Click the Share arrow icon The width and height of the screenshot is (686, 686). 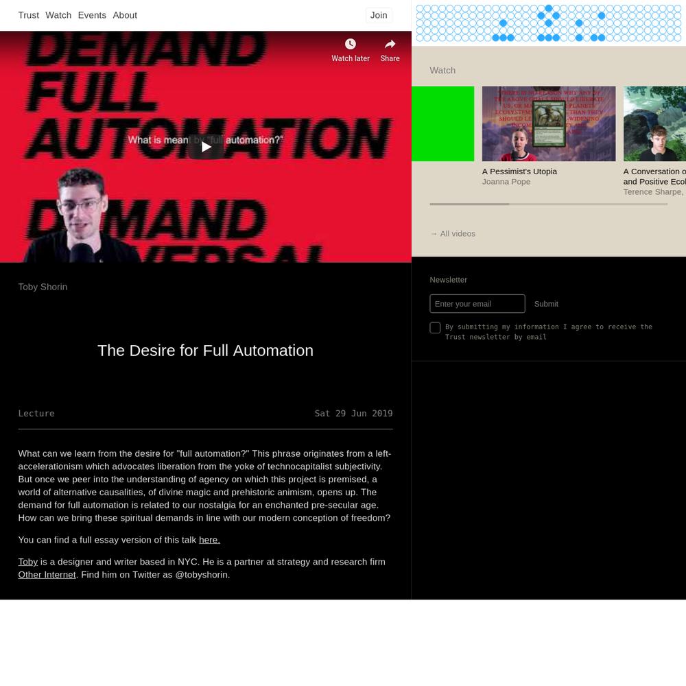tap(390, 45)
